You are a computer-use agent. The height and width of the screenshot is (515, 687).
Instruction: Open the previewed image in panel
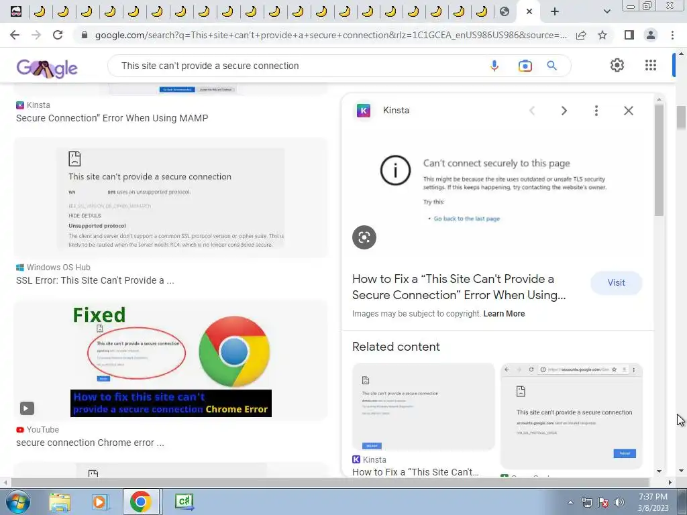[x=497, y=192]
